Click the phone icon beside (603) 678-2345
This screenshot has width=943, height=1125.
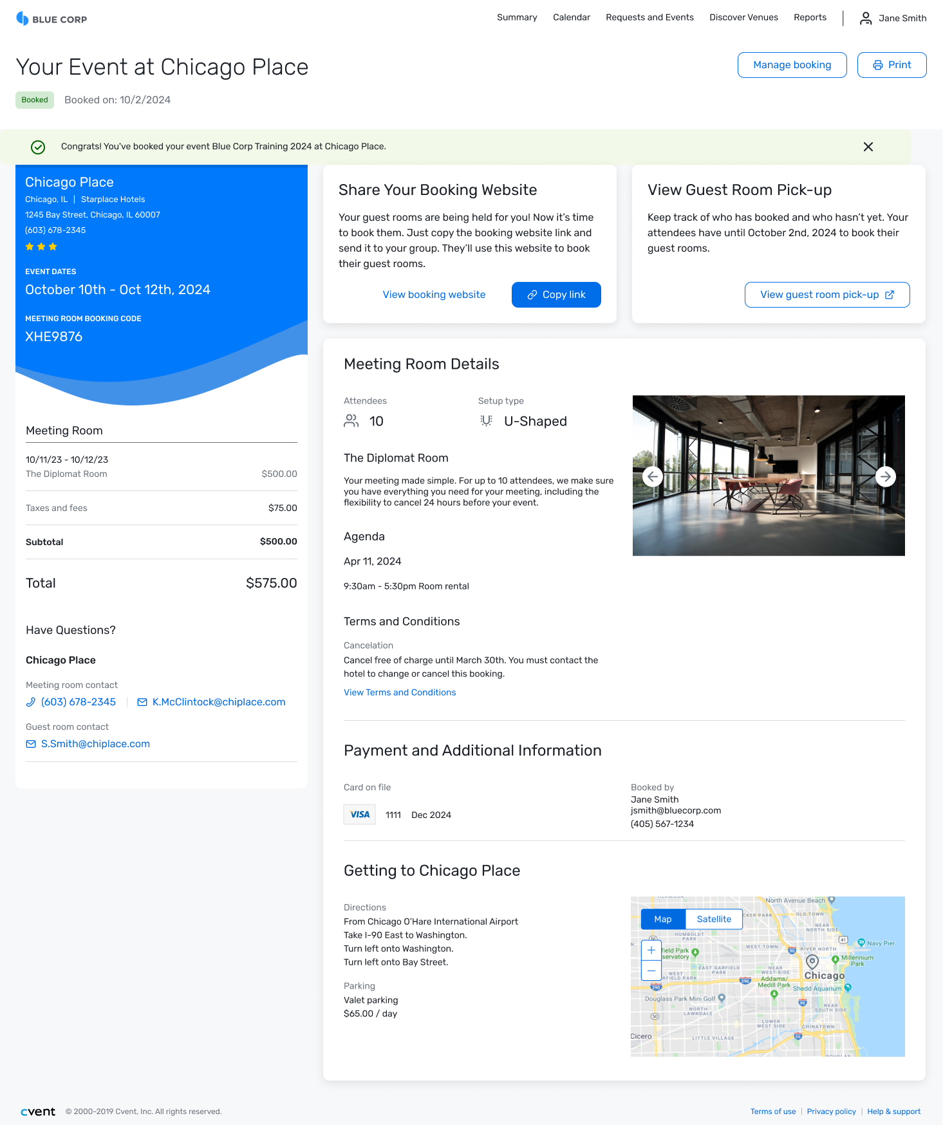[x=31, y=702]
